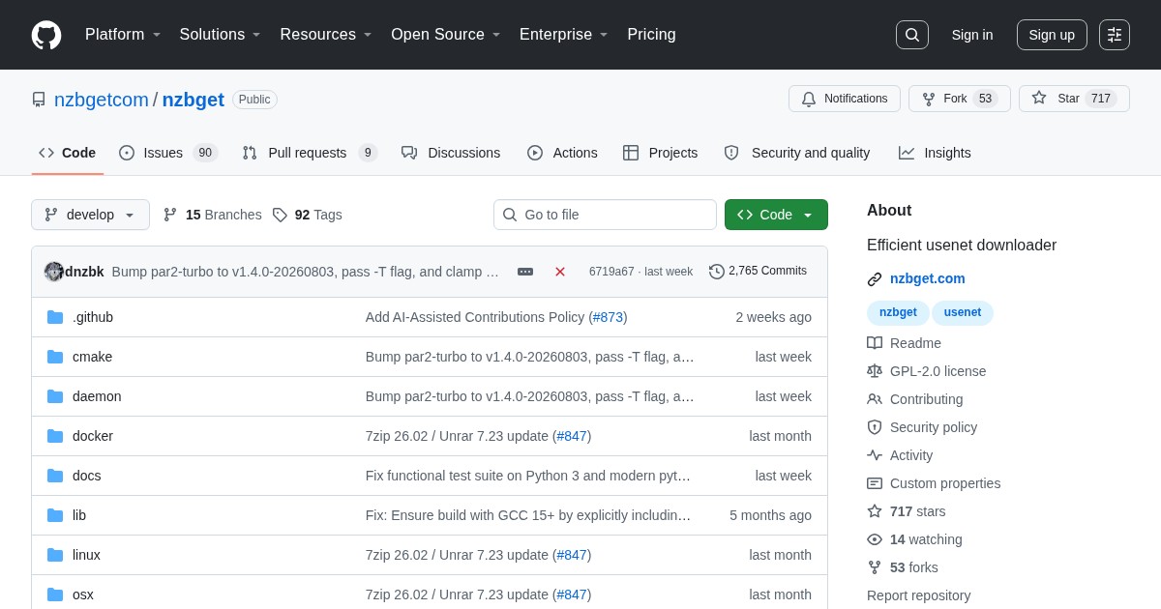The height and width of the screenshot is (609, 1161).
Task: Go to the GitHub homepage logo
Action: pyautogui.click(x=46, y=35)
